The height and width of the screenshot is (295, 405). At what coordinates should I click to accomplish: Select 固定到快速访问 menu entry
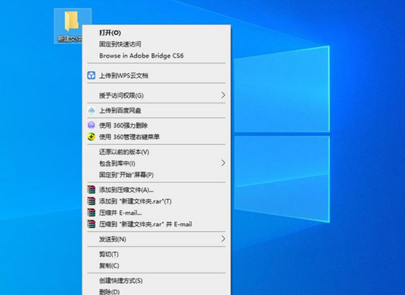tap(120, 45)
